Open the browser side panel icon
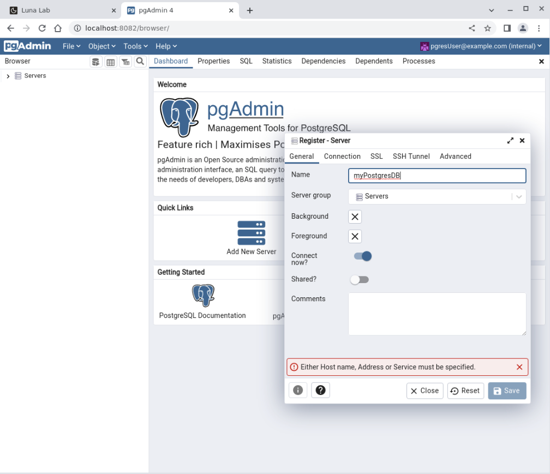This screenshot has height=474, width=550. pyautogui.click(x=507, y=28)
